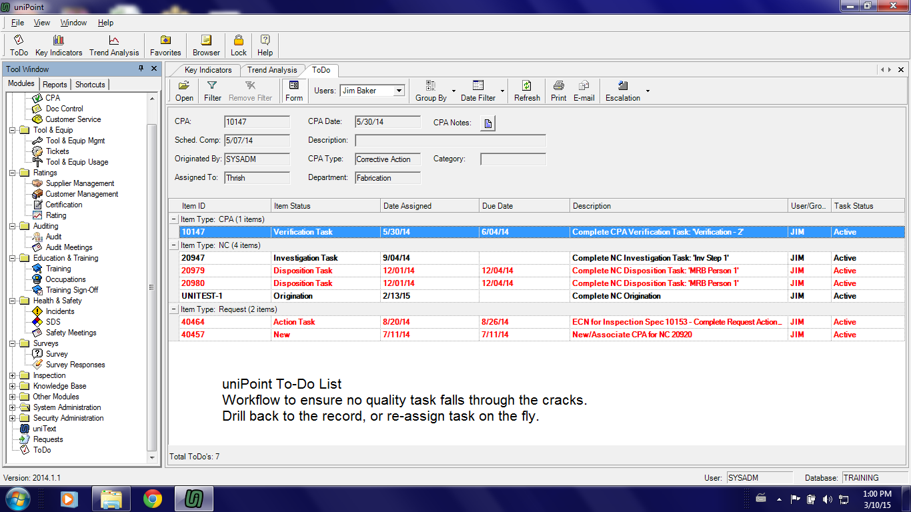This screenshot has height=512, width=911.
Task: Sort by Due Date column header
Action: [524, 206]
